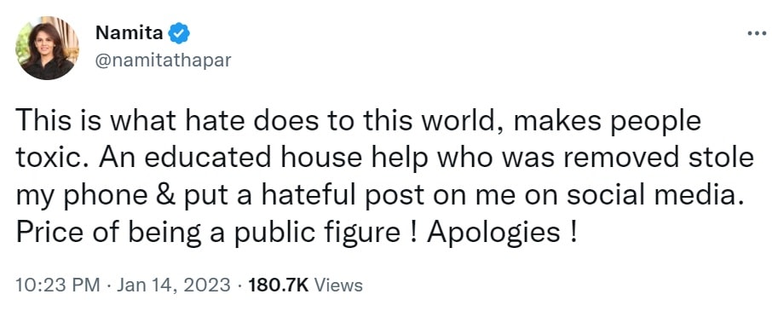772x317 pixels.
Task: Click the 10:23 PM timestamp
Action: [58, 285]
